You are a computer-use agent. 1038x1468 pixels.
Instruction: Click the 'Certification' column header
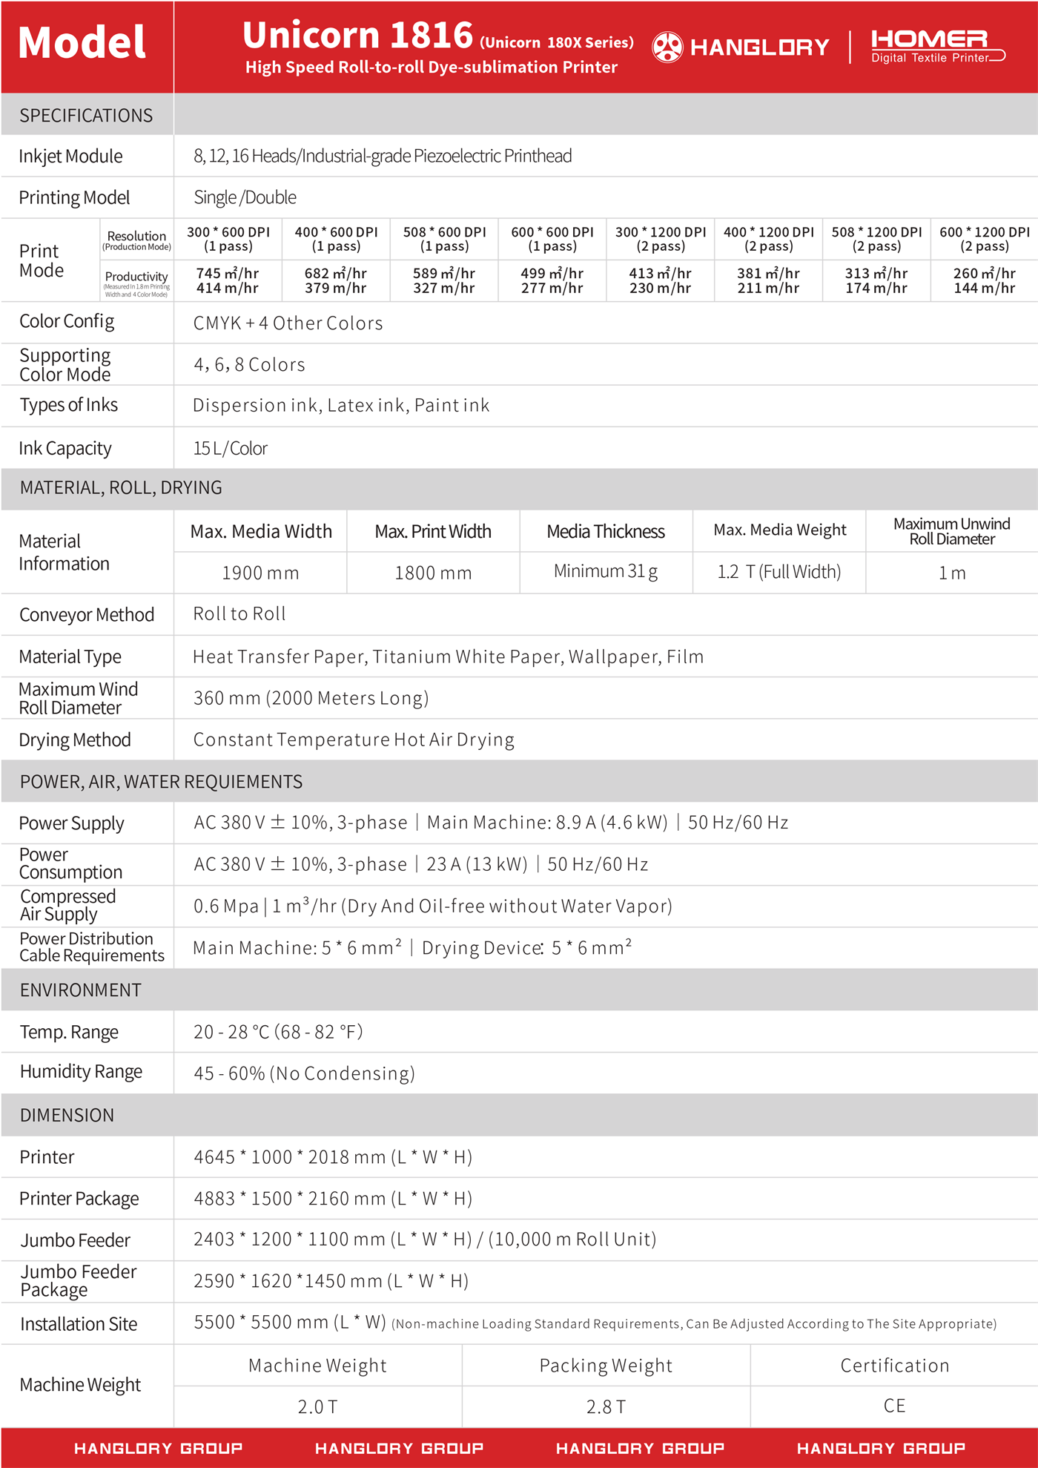click(x=894, y=1365)
